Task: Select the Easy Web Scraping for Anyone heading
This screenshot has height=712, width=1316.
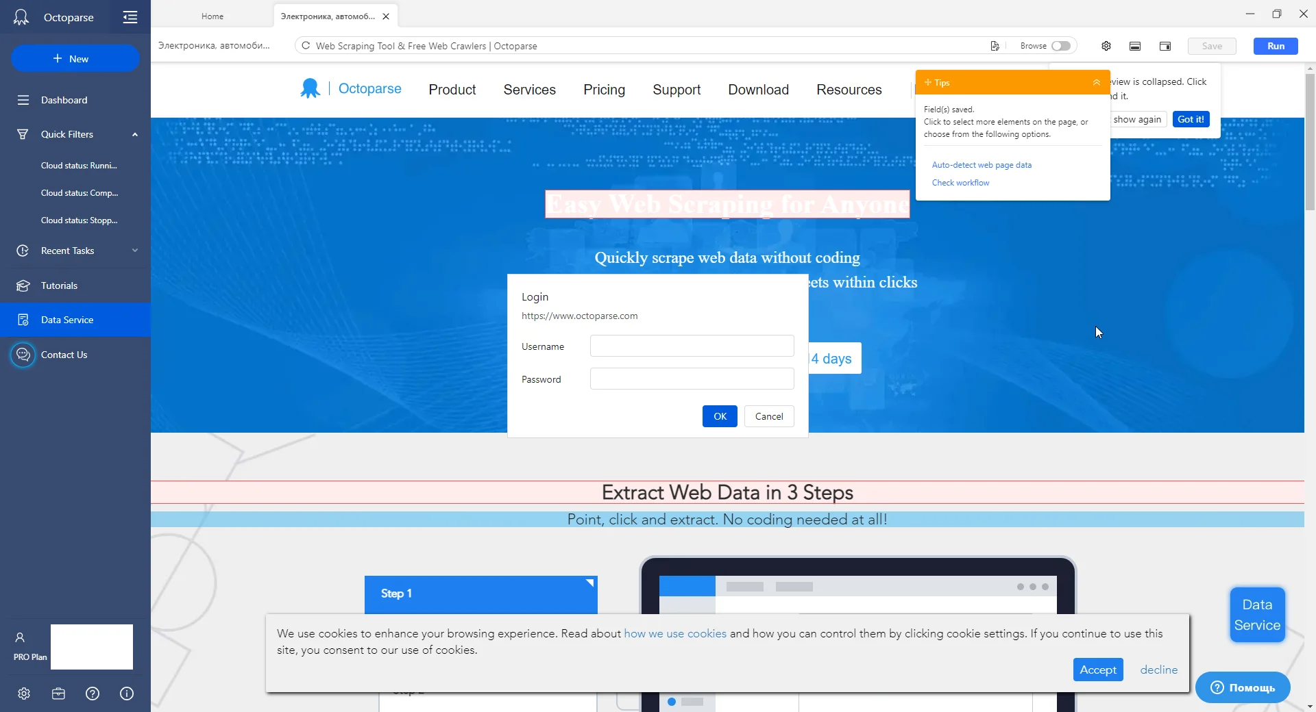Action: tap(727, 204)
